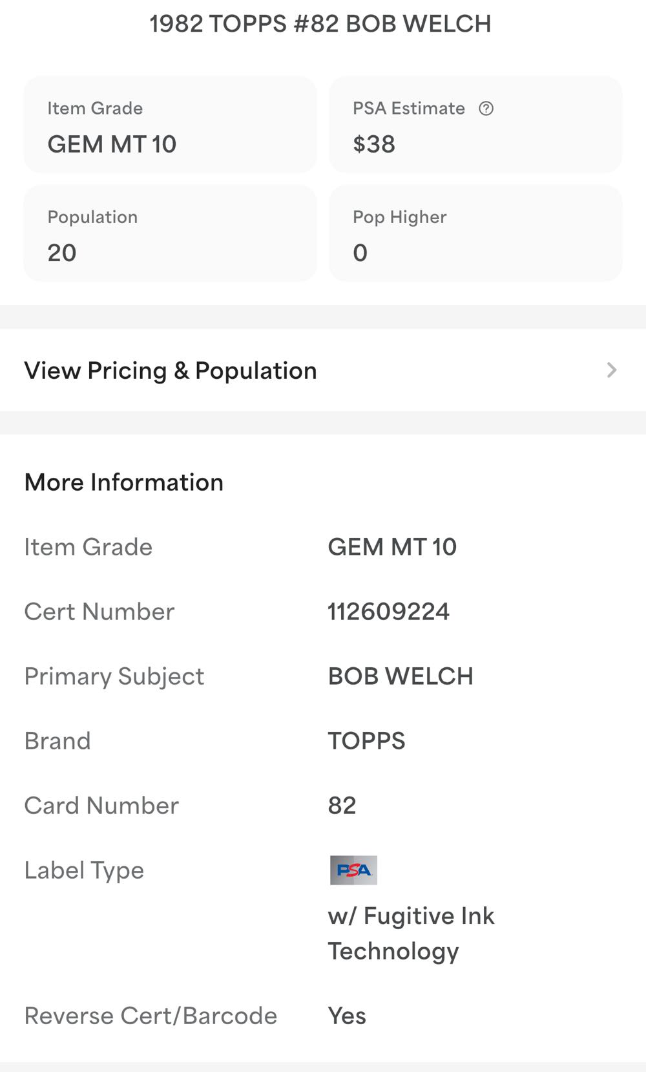Click the Item Grade value under More Information
The height and width of the screenshot is (1072, 646).
(392, 547)
